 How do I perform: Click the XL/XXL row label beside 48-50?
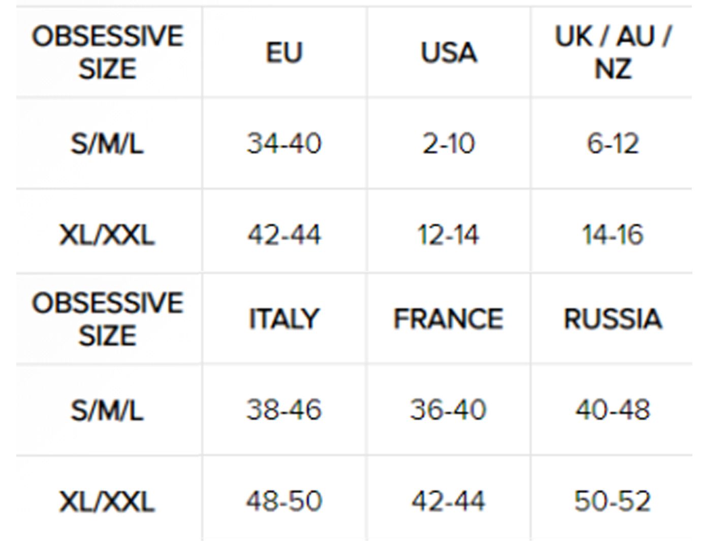pyautogui.click(x=107, y=501)
